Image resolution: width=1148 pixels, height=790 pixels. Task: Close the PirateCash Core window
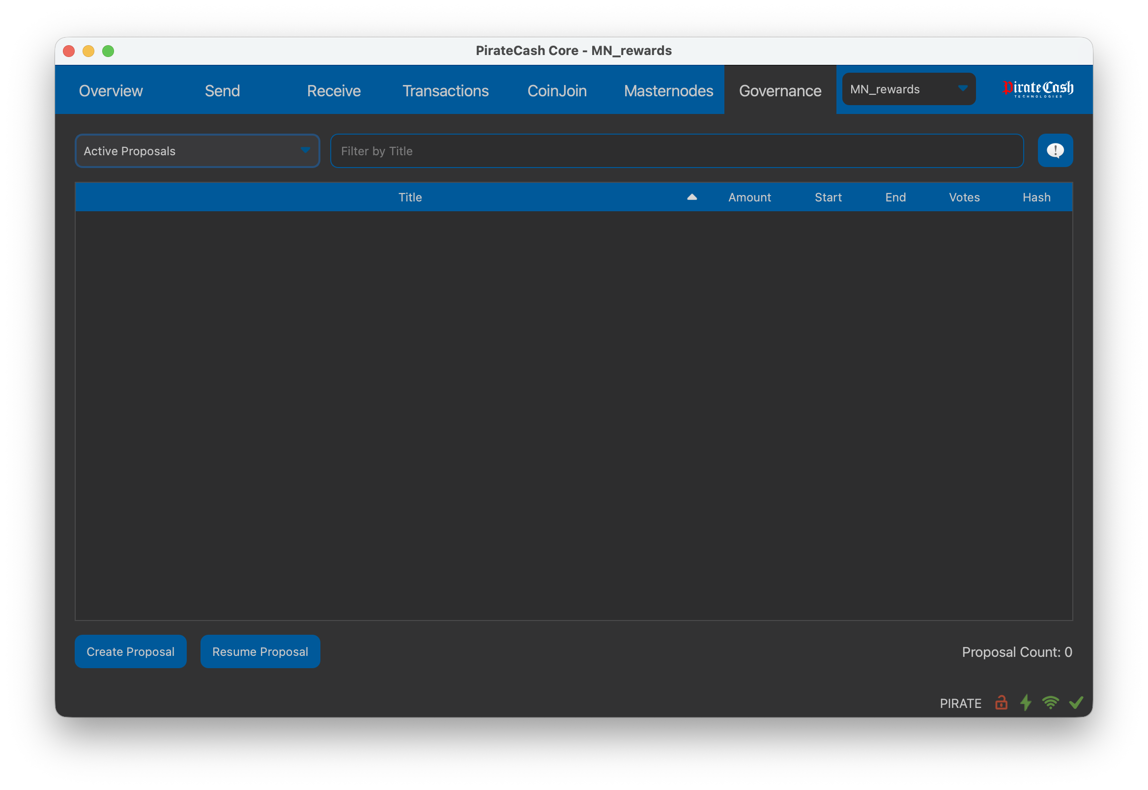[69, 51]
